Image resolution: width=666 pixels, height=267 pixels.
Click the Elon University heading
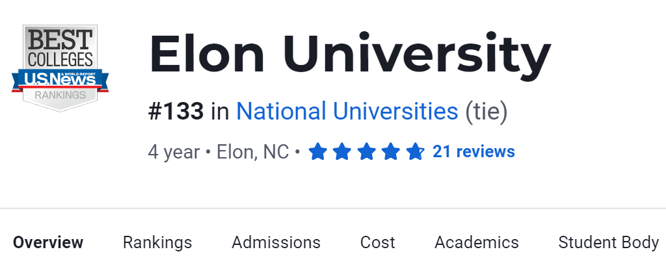click(350, 55)
